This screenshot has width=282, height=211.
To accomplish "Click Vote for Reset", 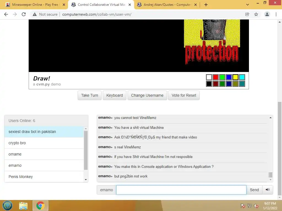I will point(184,95).
